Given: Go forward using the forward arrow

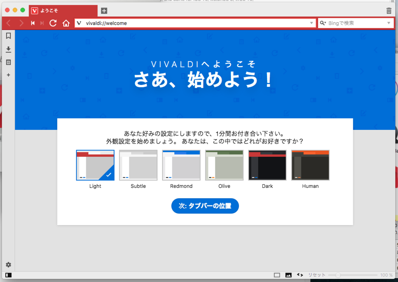Looking at the screenshot, I should pos(21,23).
